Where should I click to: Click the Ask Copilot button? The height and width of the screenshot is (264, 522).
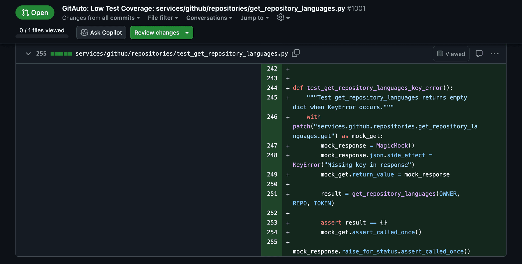[x=101, y=33]
